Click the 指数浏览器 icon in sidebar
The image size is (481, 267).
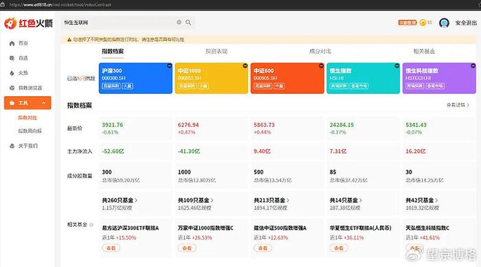(12, 88)
